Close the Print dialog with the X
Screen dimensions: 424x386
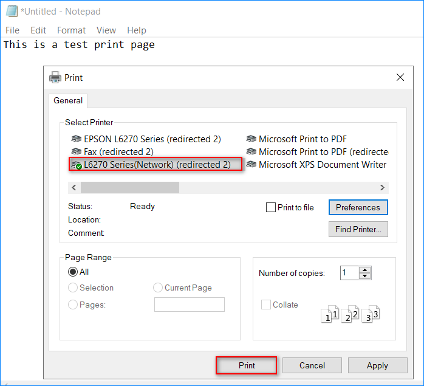coord(400,77)
